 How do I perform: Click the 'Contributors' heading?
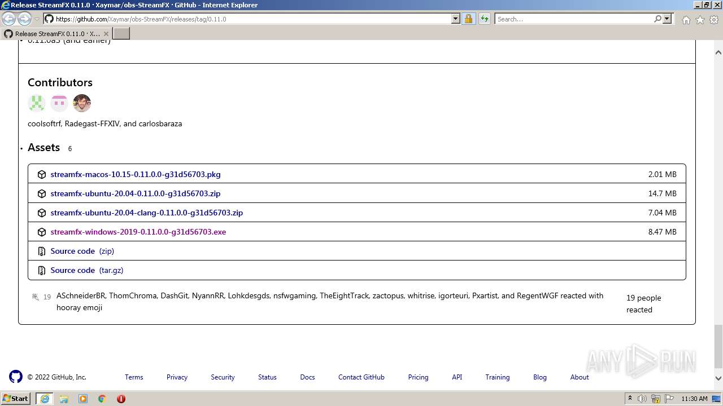[x=60, y=82]
